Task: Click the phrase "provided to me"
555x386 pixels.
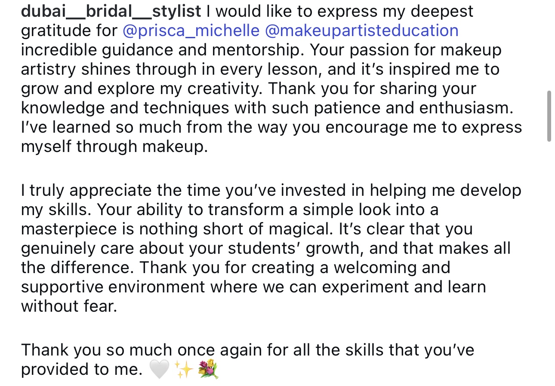Action: [x=81, y=369]
